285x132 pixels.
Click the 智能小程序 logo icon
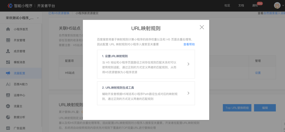click(x=10, y=6)
